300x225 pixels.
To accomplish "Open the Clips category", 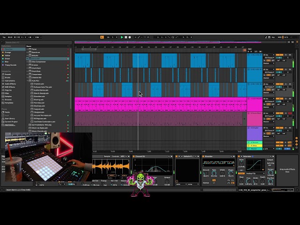I will pyautogui.click(x=13, y=93).
